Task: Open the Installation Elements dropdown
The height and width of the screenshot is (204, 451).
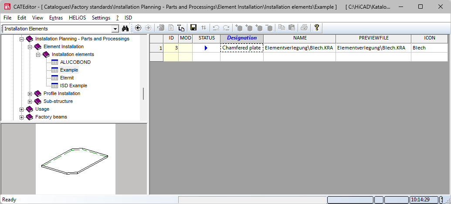Action: (x=115, y=29)
